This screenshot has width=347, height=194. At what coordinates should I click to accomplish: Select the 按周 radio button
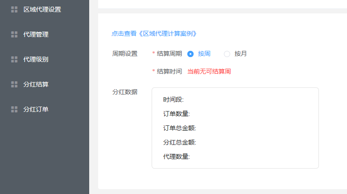[190, 54]
